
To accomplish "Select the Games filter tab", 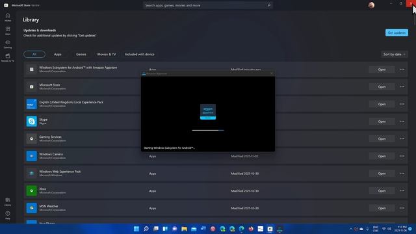I will click(x=81, y=54).
